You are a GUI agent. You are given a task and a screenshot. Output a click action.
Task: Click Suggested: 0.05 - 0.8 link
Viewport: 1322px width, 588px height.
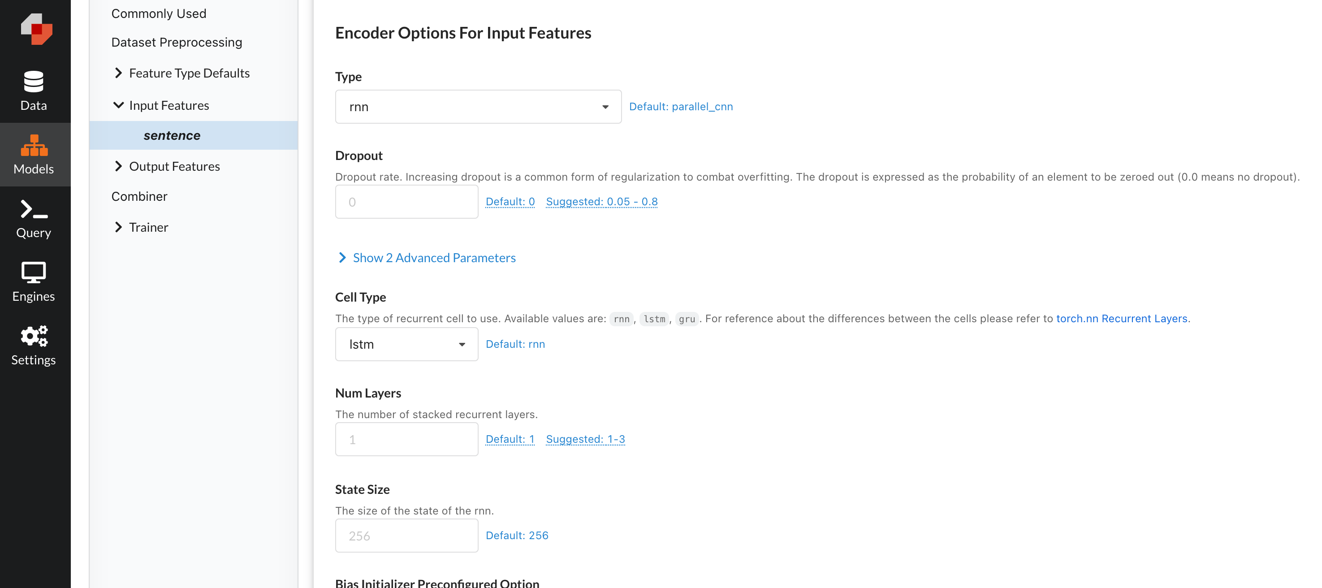point(602,201)
